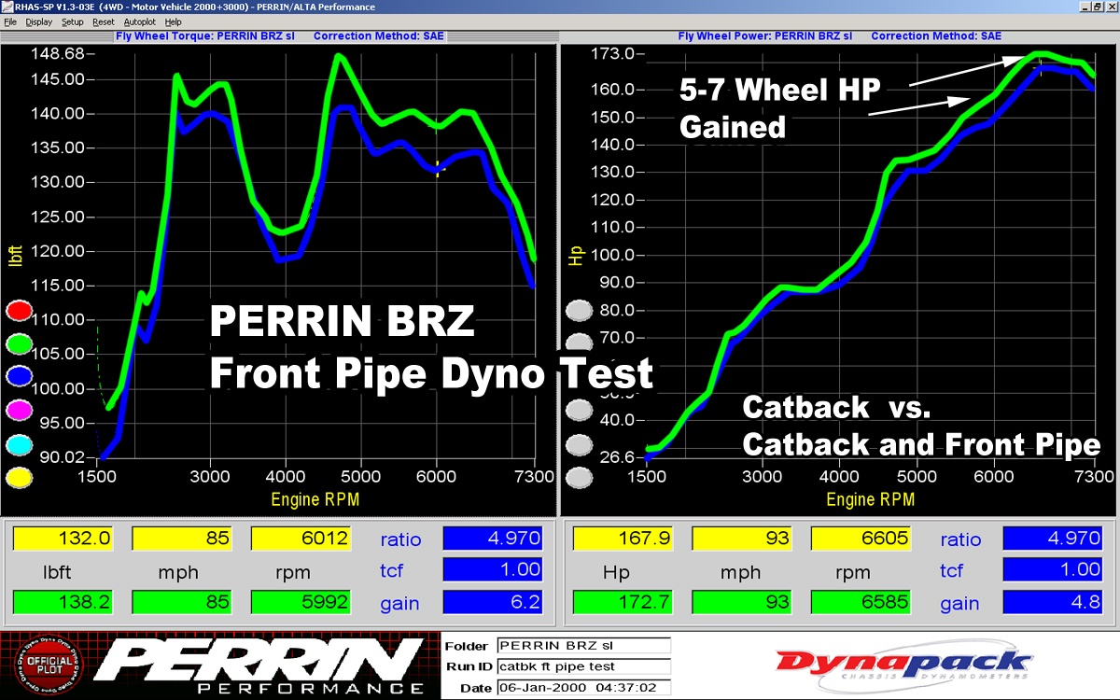This screenshot has width=1120, height=700.
Task: Click the yellow 85 mph torque value
Action: click(182, 539)
